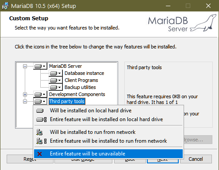This screenshot has height=170, width=219.
Task: Select the Development Components tree label
Action: click(x=77, y=94)
